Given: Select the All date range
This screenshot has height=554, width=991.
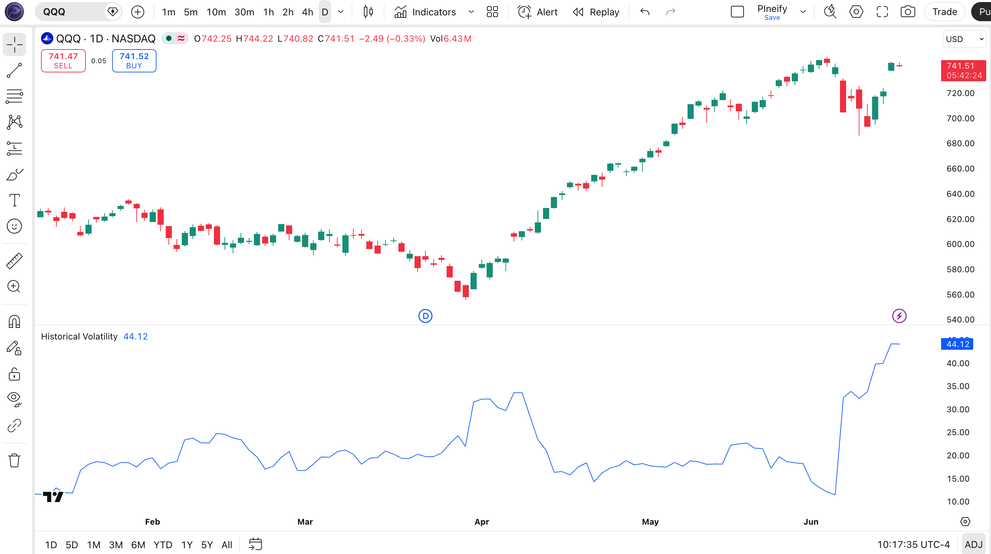Looking at the screenshot, I should pyautogui.click(x=227, y=545).
